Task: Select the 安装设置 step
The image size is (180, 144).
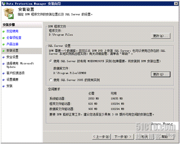Action: click(12, 51)
